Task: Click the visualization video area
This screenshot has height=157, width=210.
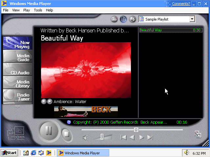Action: tap(86, 70)
